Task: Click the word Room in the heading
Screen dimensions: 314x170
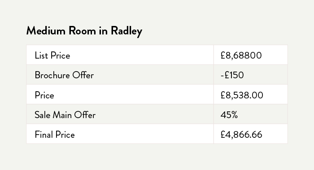Action: (82, 30)
